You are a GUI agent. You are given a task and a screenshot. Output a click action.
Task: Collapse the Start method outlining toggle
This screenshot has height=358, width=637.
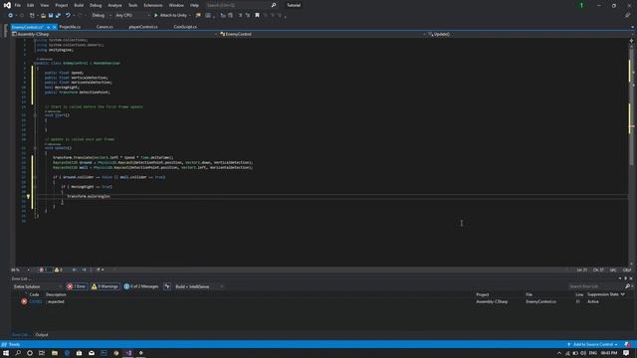tap(35, 115)
